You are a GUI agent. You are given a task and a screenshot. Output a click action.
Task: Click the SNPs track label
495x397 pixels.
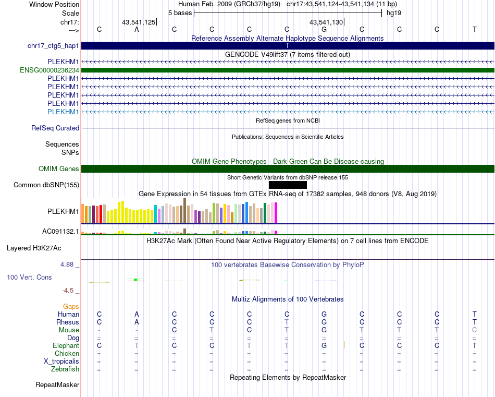click(x=70, y=152)
